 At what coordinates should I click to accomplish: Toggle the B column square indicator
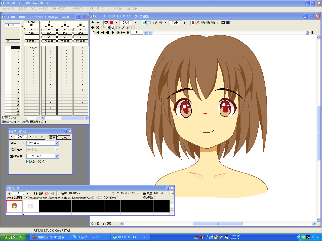pos(49,25)
